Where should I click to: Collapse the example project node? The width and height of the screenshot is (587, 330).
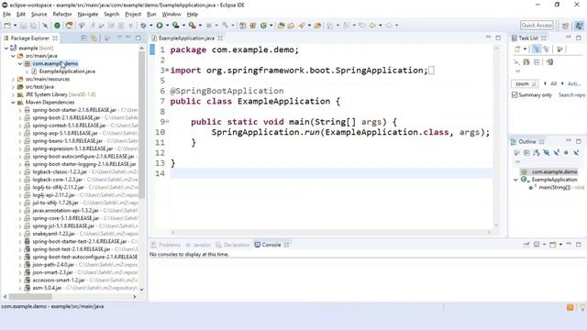[x=6, y=48]
